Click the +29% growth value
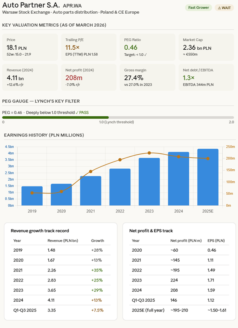Viewport: 238px width, 328px height. point(97,290)
